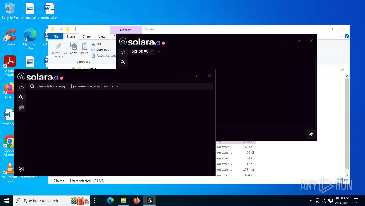Click the paperclip attach icon in back Solara

point(311,134)
